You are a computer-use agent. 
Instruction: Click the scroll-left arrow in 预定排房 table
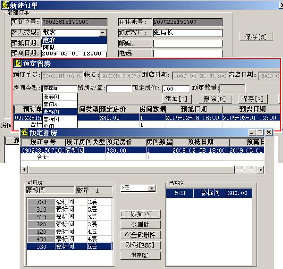[24, 169]
